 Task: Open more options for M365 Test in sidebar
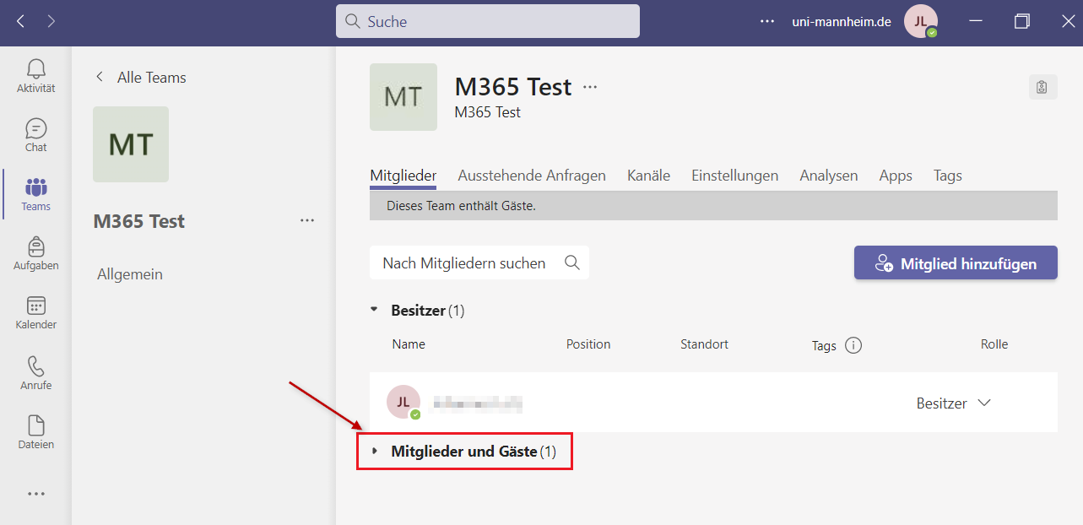pyautogui.click(x=307, y=221)
